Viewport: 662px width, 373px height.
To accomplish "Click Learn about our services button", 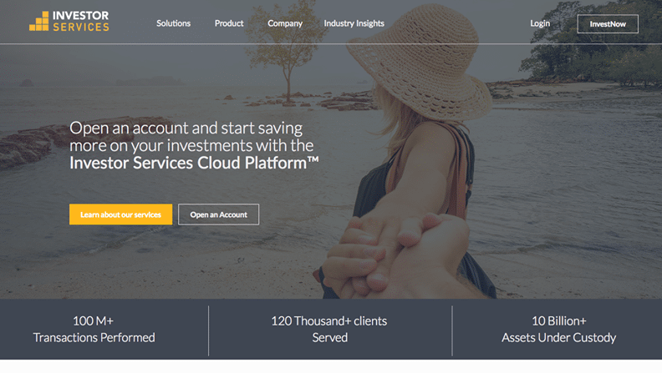I will click(120, 214).
